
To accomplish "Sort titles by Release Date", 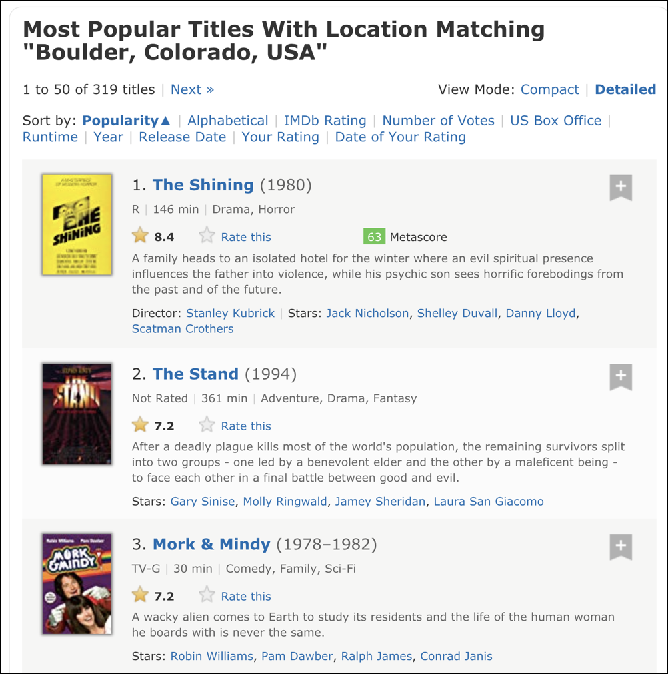I will [x=183, y=137].
